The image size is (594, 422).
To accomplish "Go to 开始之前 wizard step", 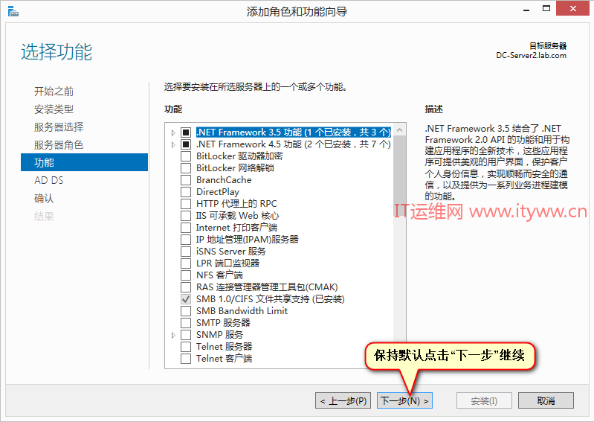I will click(54, 92).
